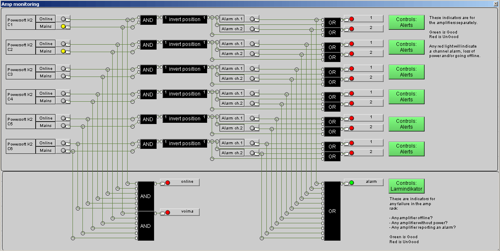
Task: Click the yellow Mains LED of Powersoft K2 C2
Action: click(x=63, y=51)
